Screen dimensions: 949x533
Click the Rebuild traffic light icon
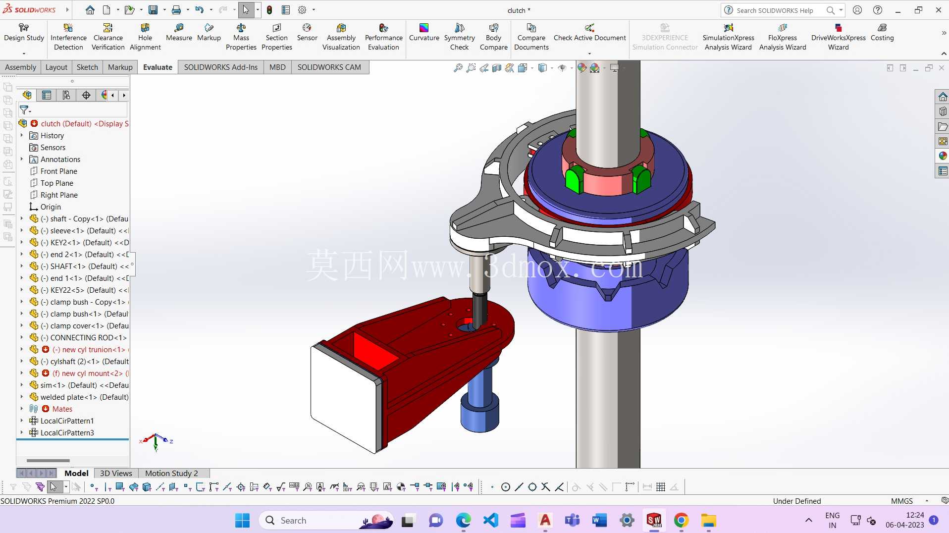269,10
